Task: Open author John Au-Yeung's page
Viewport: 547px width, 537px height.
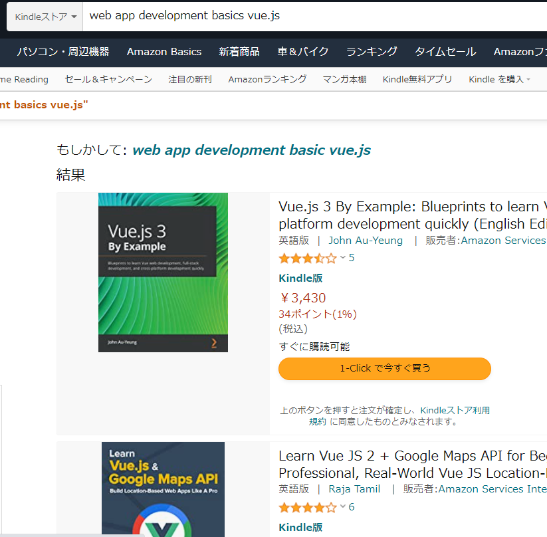Action: click(x=366, y=241)
